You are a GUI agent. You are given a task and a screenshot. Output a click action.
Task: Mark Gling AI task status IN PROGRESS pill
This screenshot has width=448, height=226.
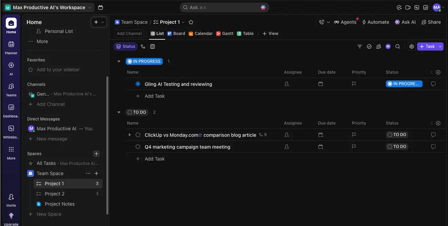(x=404, y=83)
